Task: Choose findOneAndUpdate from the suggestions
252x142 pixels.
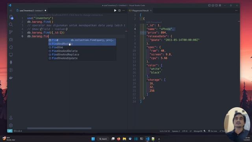Action: [82, 58]
